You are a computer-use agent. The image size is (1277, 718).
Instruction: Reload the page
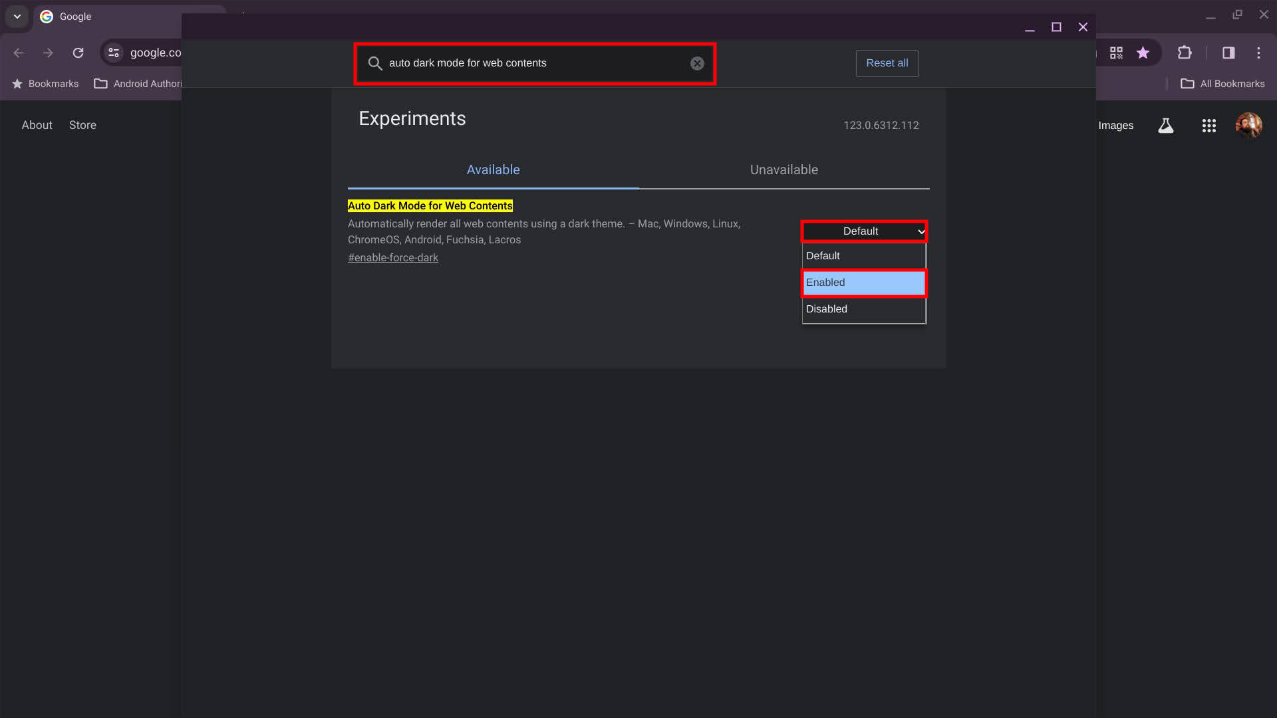(78, 53)
